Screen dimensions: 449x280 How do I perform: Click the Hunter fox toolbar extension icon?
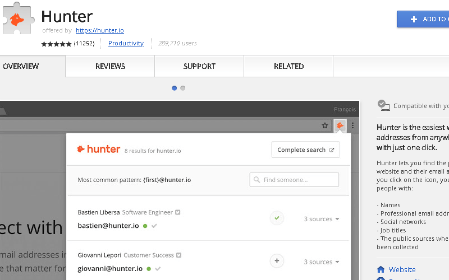coord(340,125)
